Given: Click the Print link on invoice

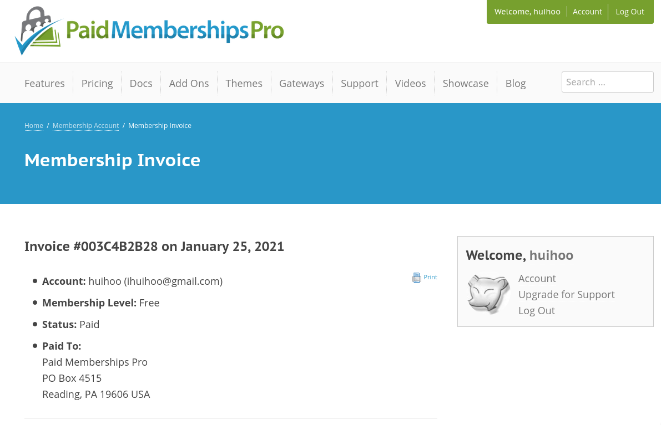Looking at the screenshot, I should coord(430,277).
